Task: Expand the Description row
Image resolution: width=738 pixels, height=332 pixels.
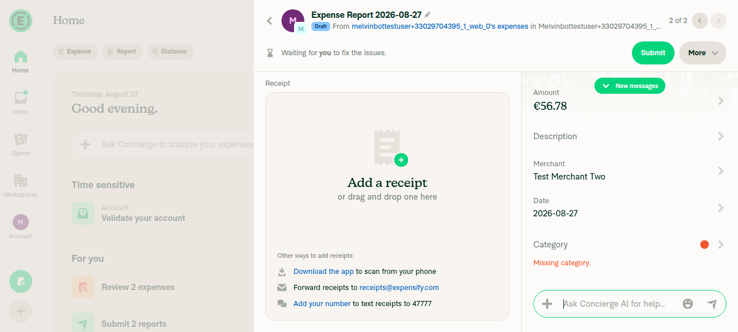Action: (630, 136)
